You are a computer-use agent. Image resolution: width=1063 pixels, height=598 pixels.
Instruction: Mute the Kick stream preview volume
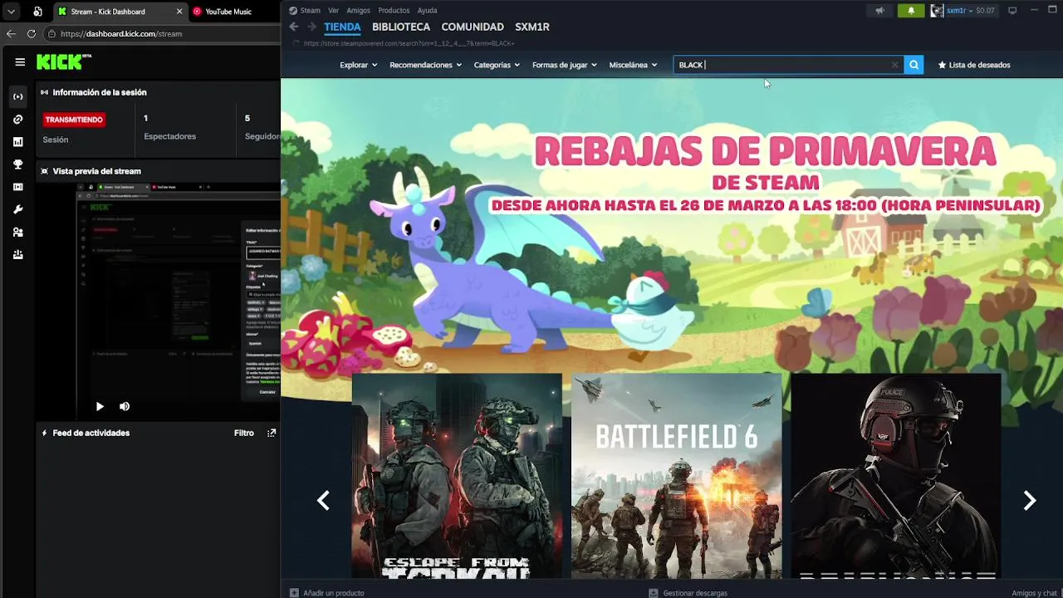[x=125, y=406]
